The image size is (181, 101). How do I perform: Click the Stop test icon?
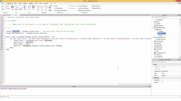pos(33,7)
